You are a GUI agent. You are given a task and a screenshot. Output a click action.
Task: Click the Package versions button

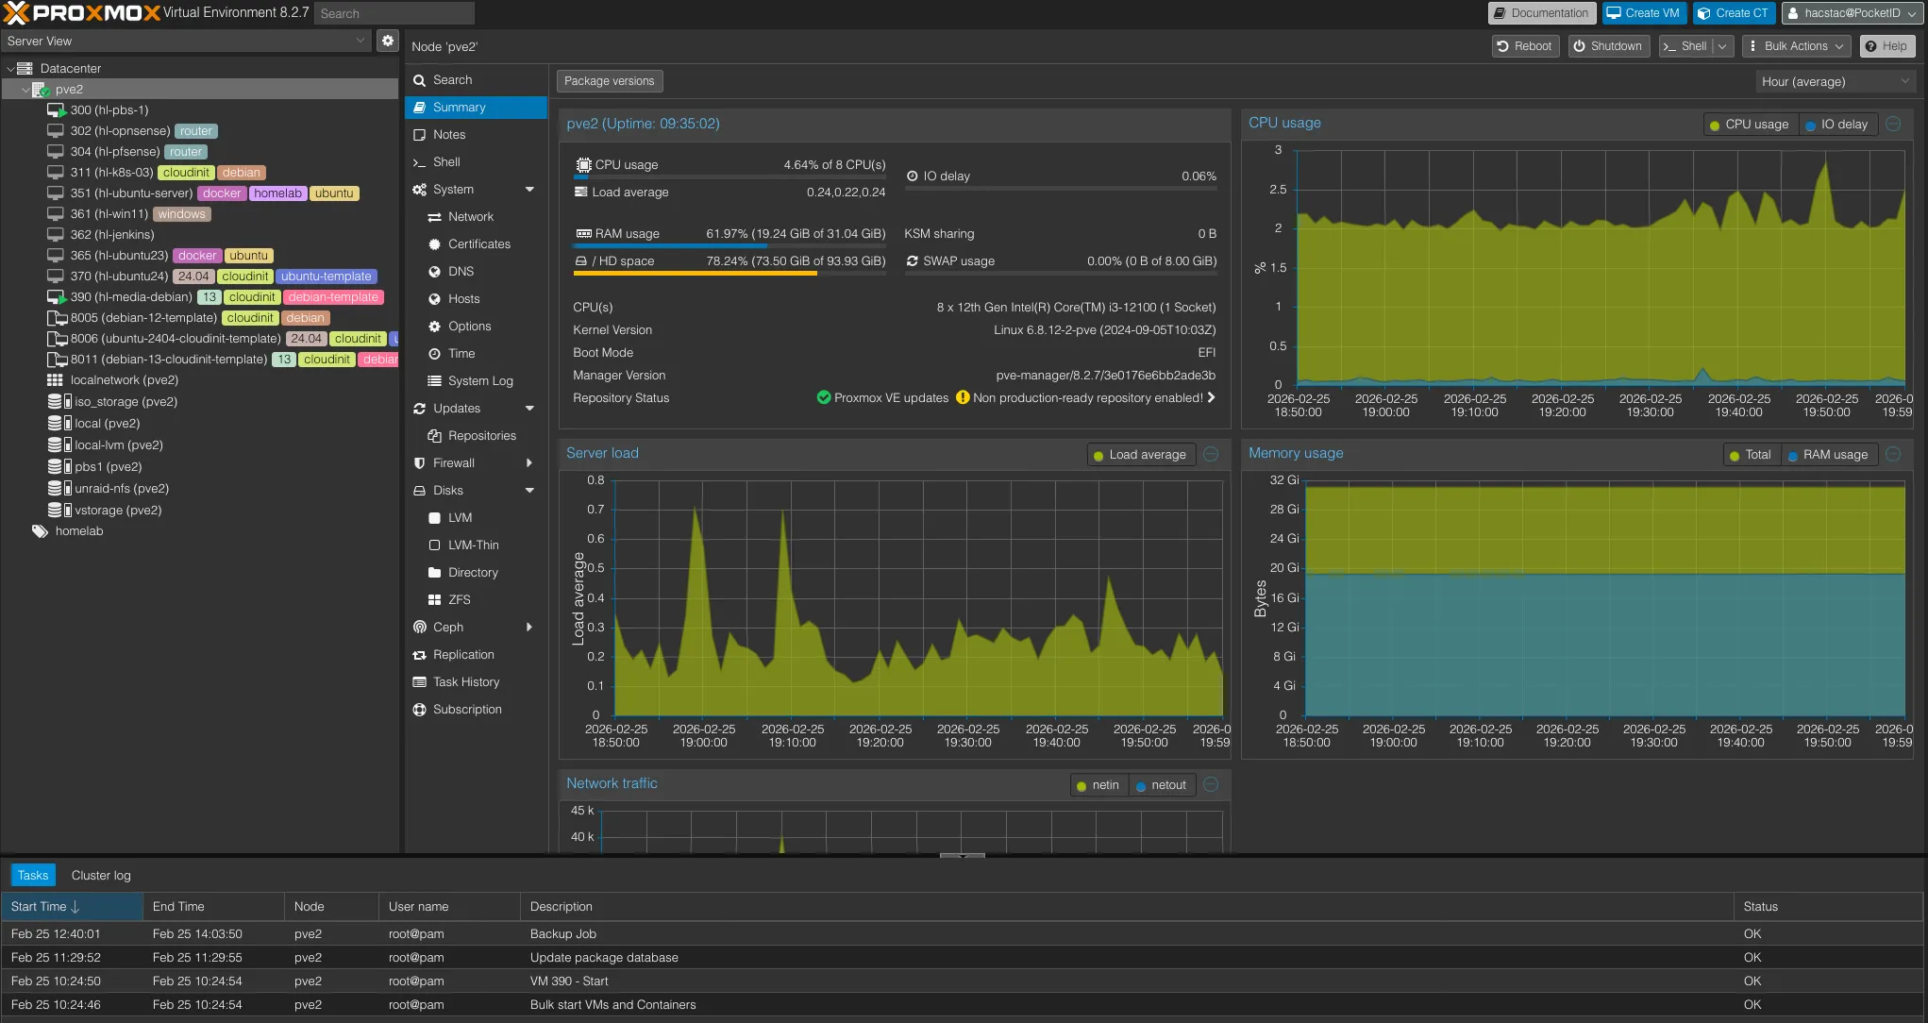(x=609, y=81)
